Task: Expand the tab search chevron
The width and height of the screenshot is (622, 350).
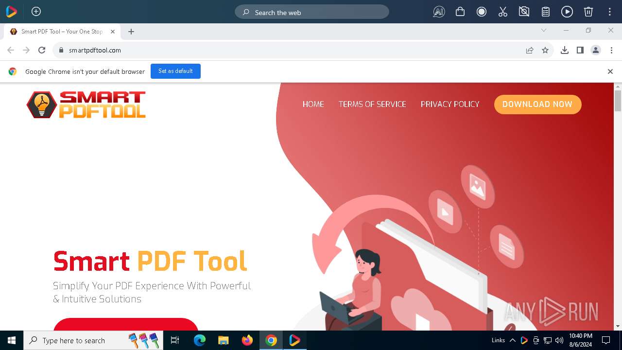Action: tap(544, 30)
